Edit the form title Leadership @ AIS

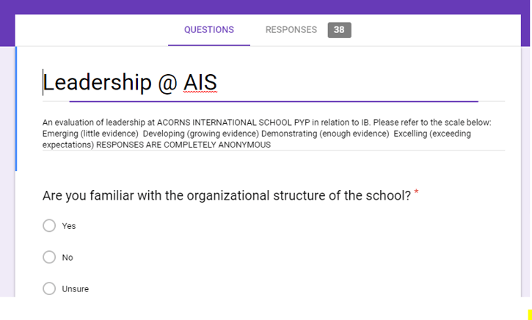pos(130,83)
